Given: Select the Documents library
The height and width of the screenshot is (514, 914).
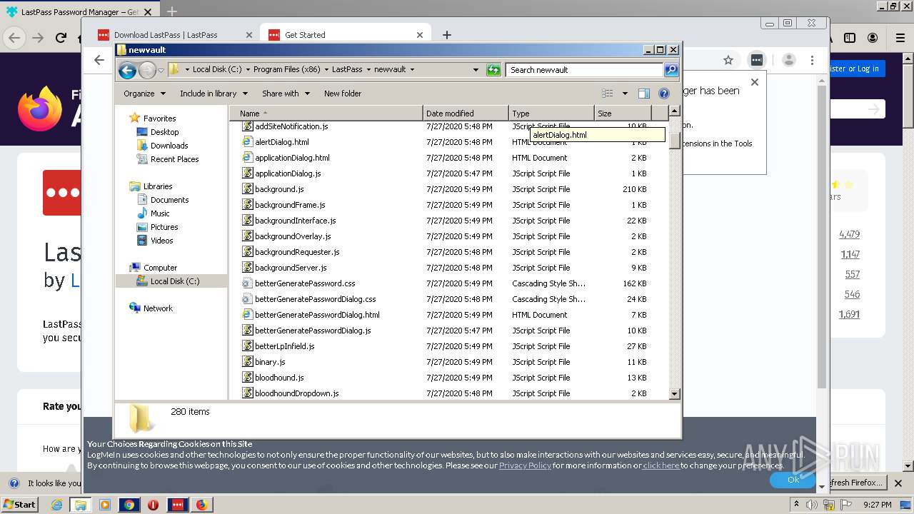Looking at the screenshot, I should click(x=169, y=200).
